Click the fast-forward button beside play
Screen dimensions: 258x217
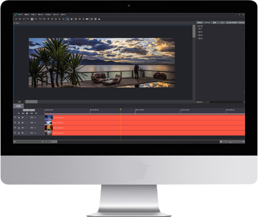pos(32,113)
